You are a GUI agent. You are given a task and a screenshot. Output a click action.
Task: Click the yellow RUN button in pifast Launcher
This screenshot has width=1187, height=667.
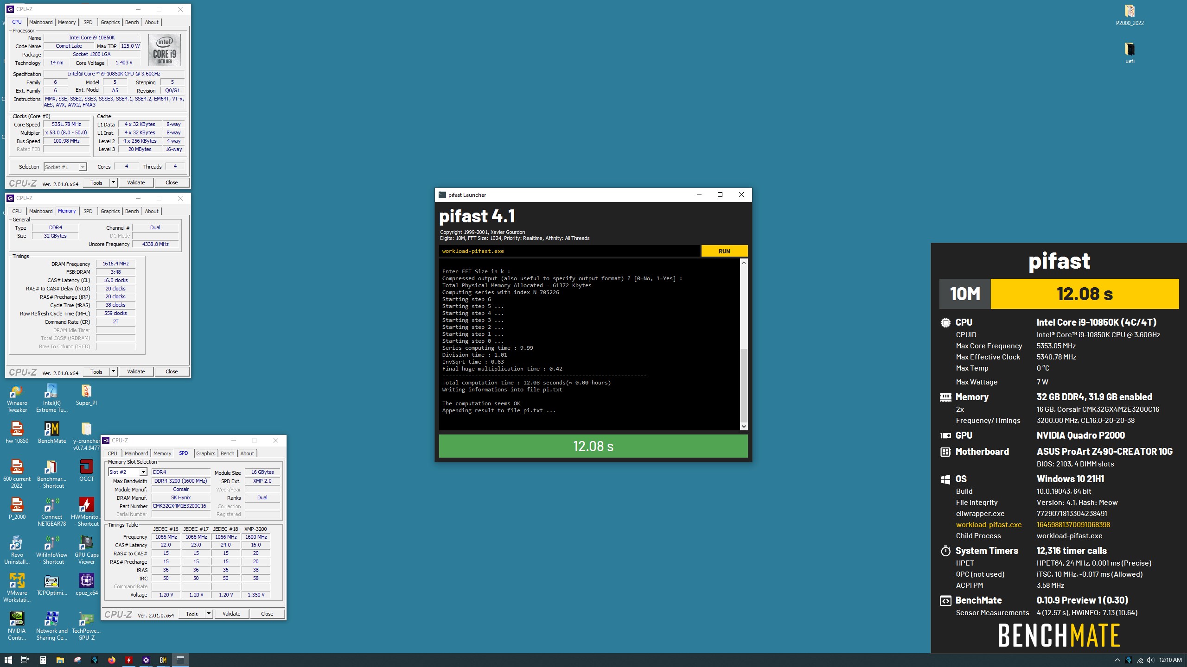(724, 251)
